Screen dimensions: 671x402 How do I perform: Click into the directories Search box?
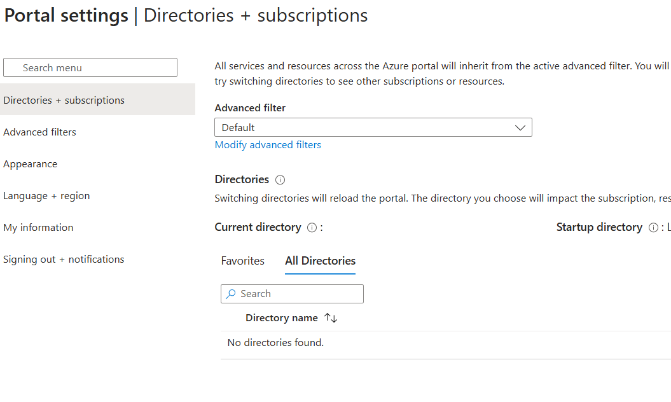click(293, 294)
